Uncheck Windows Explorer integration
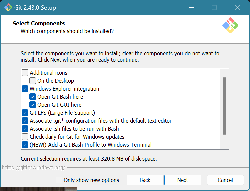 tap(25, 89)
